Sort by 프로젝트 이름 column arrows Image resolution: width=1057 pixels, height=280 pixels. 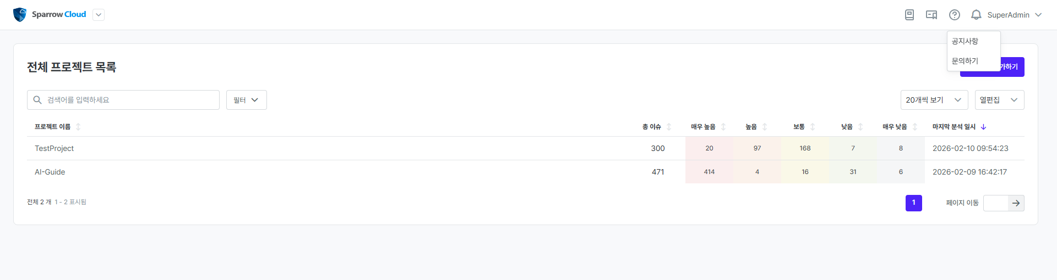coord(78,127)
